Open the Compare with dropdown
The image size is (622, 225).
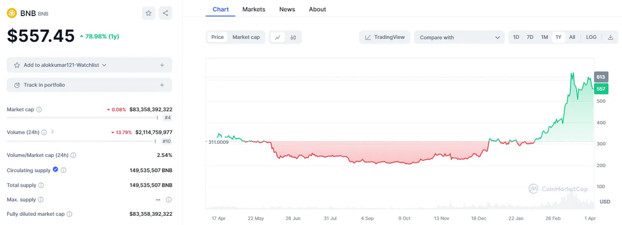(x=459, y=37)
